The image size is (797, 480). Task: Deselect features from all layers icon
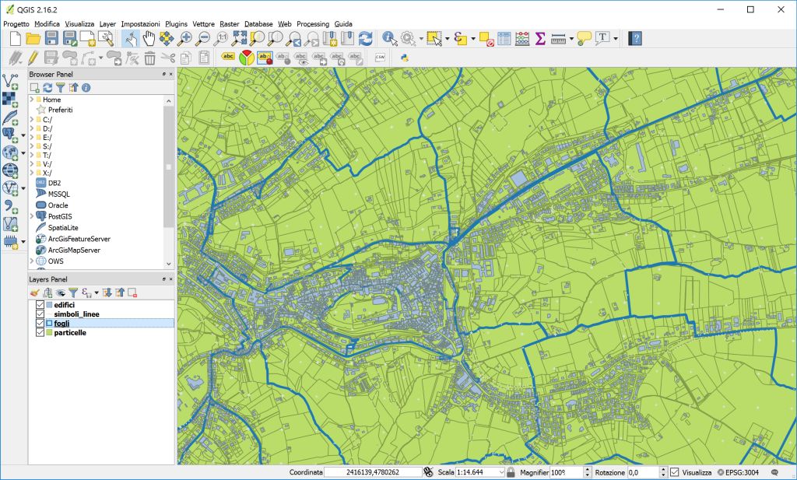click(x=486, y=39)
